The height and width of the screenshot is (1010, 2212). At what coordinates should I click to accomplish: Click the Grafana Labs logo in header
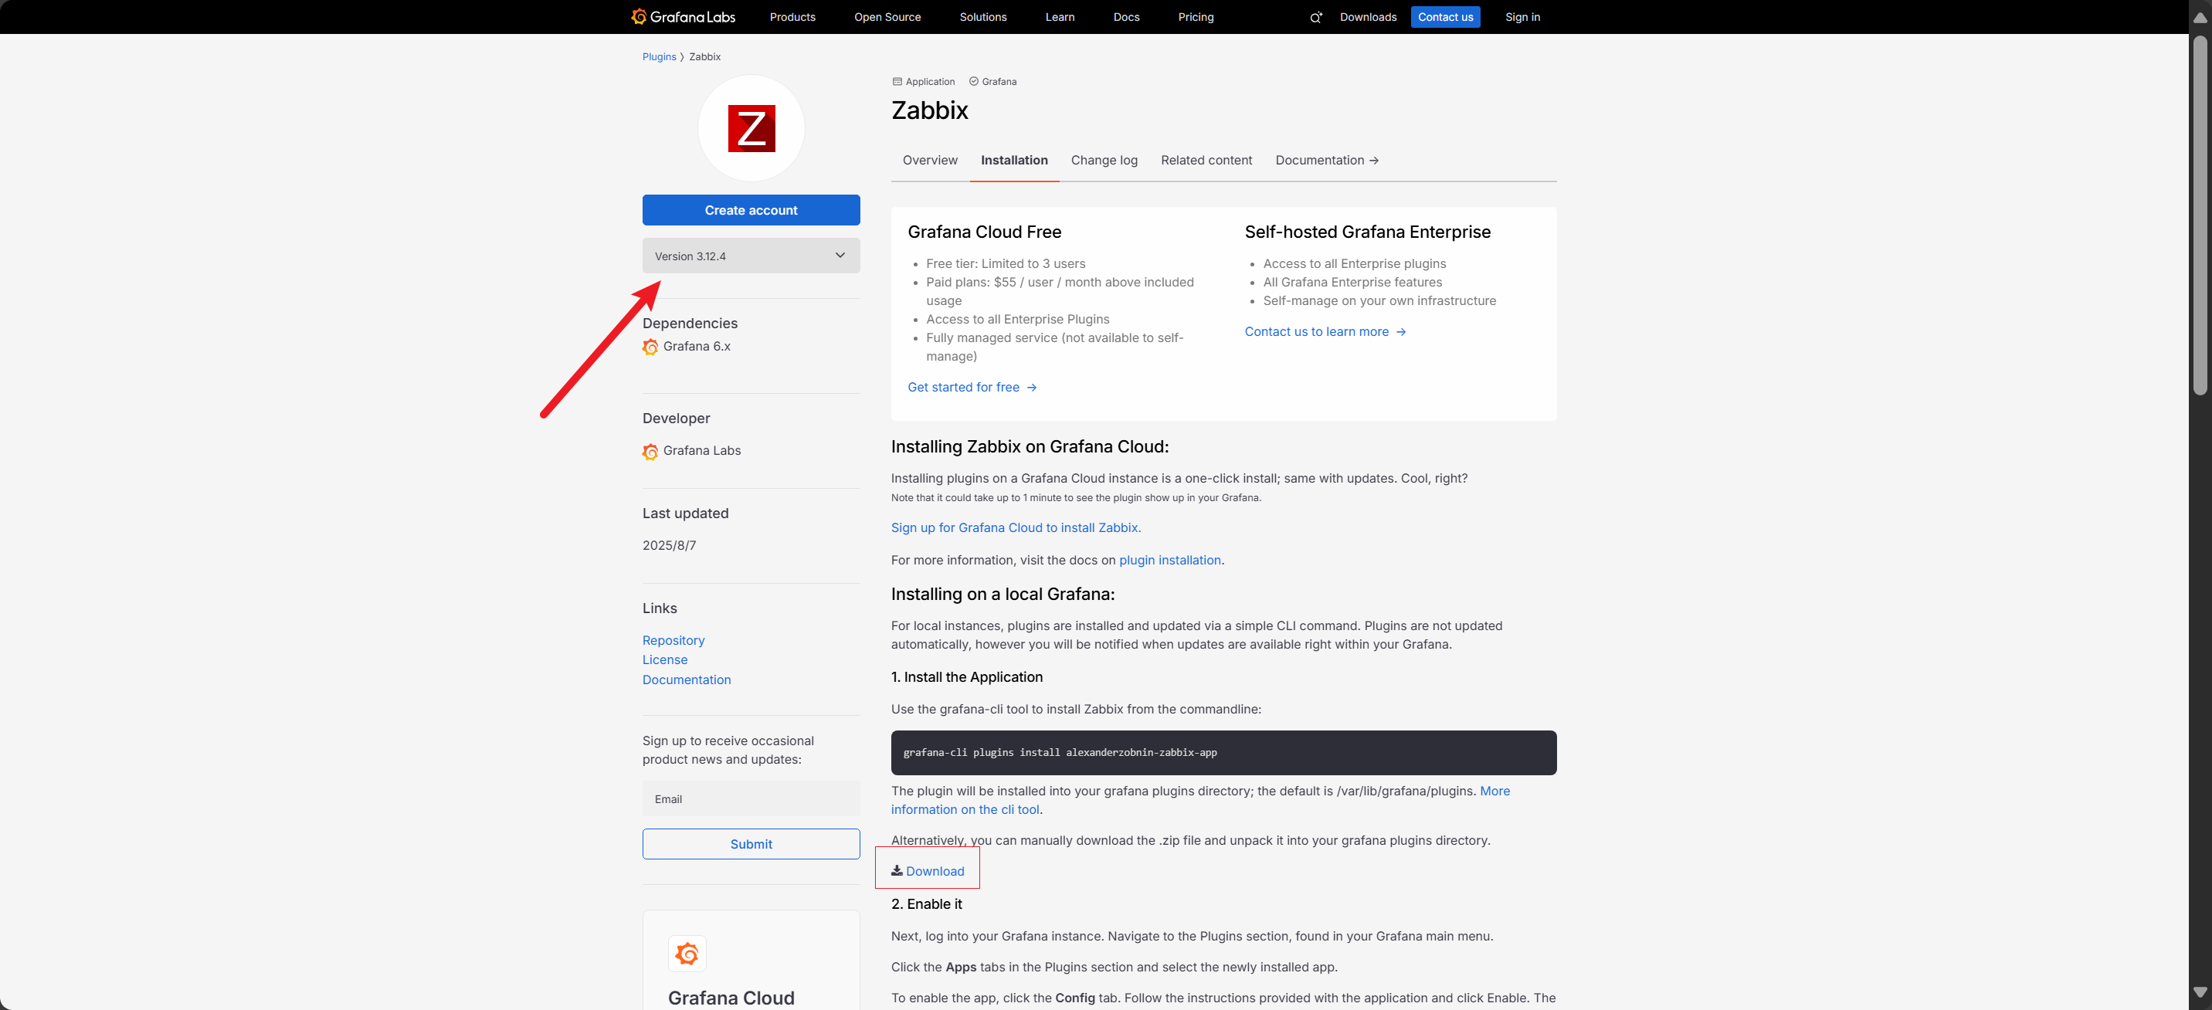coord(683,17)
